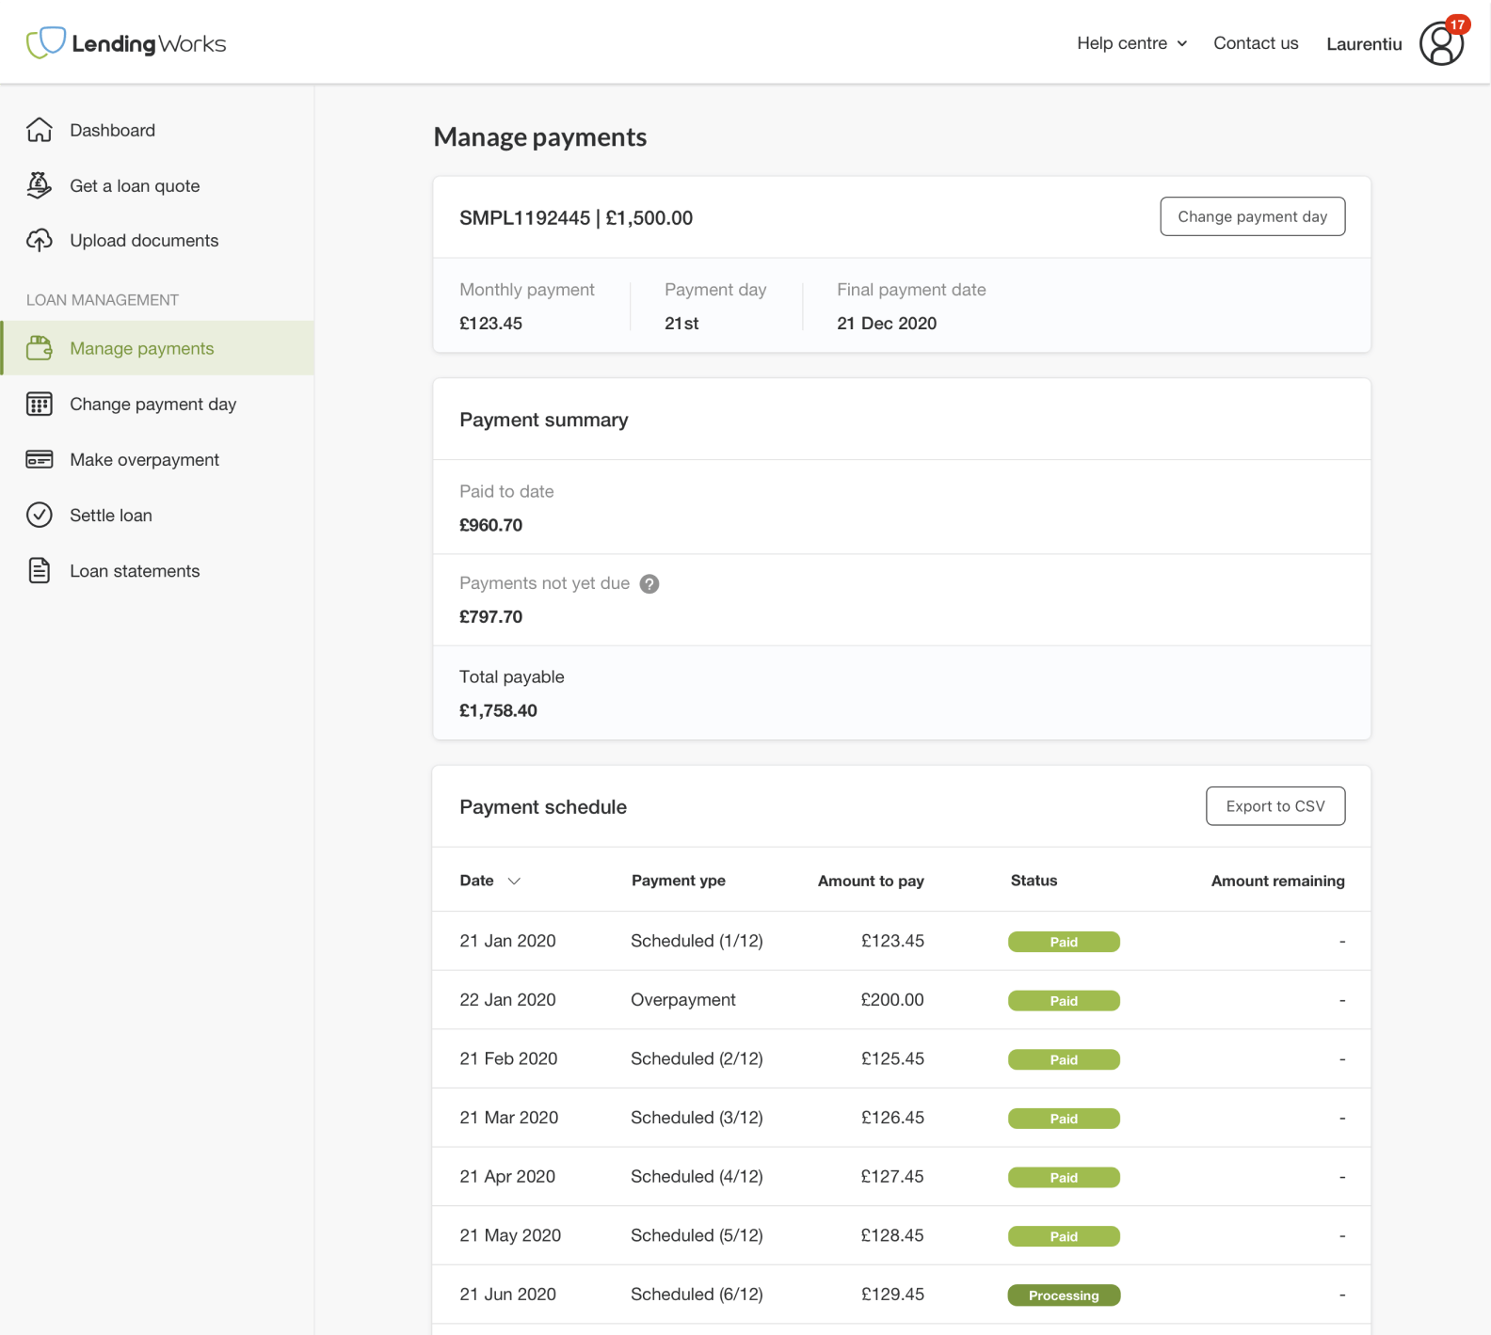Open the user profile avatar icon

[1441, 43]
